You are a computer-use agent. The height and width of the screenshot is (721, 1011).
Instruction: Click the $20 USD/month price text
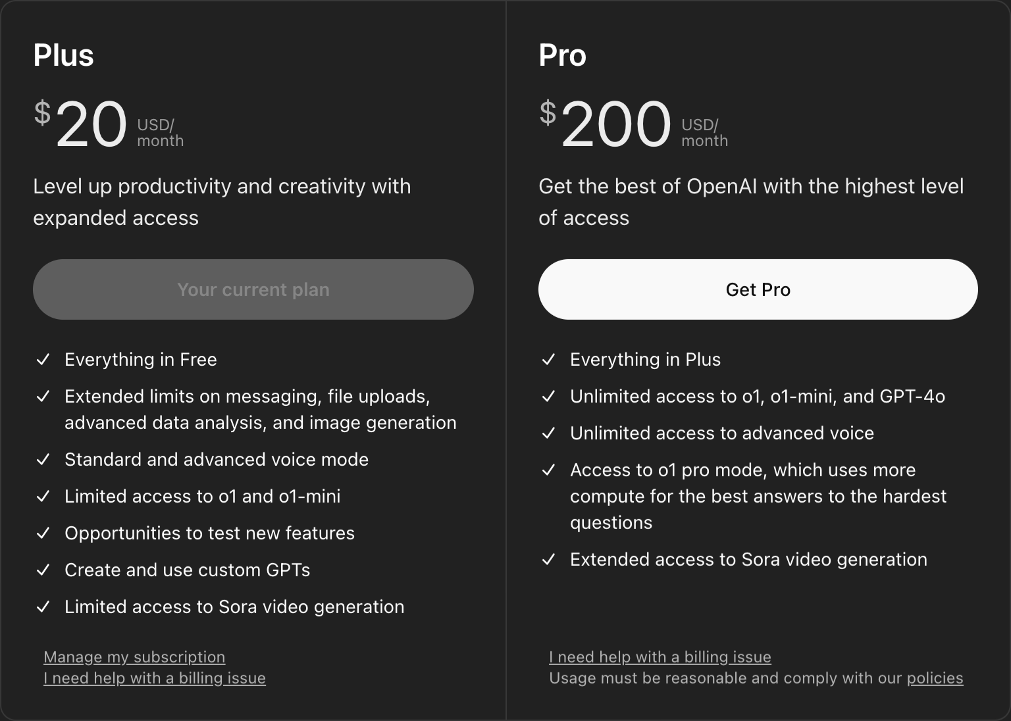pyautogui.click(x=109, y=125)
